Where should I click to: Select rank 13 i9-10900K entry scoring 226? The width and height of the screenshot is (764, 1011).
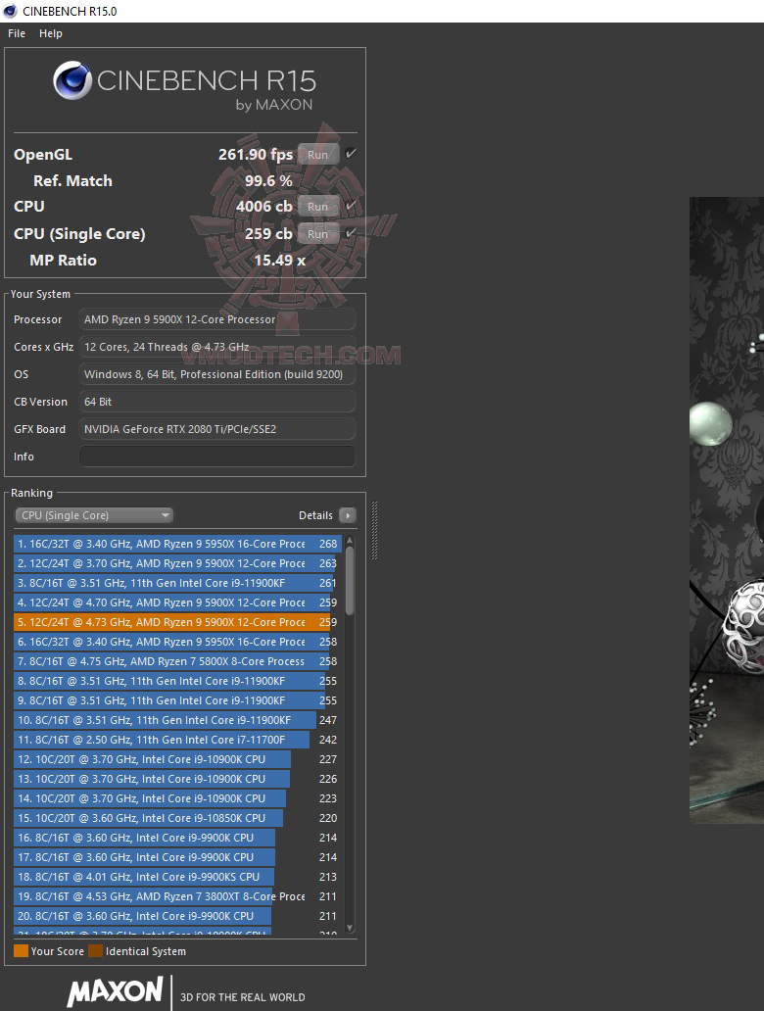click(177, 779)
